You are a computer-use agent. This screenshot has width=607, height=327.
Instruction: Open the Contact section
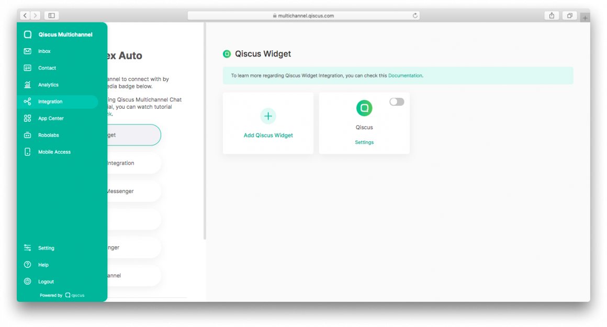click(x=48, y=67)
